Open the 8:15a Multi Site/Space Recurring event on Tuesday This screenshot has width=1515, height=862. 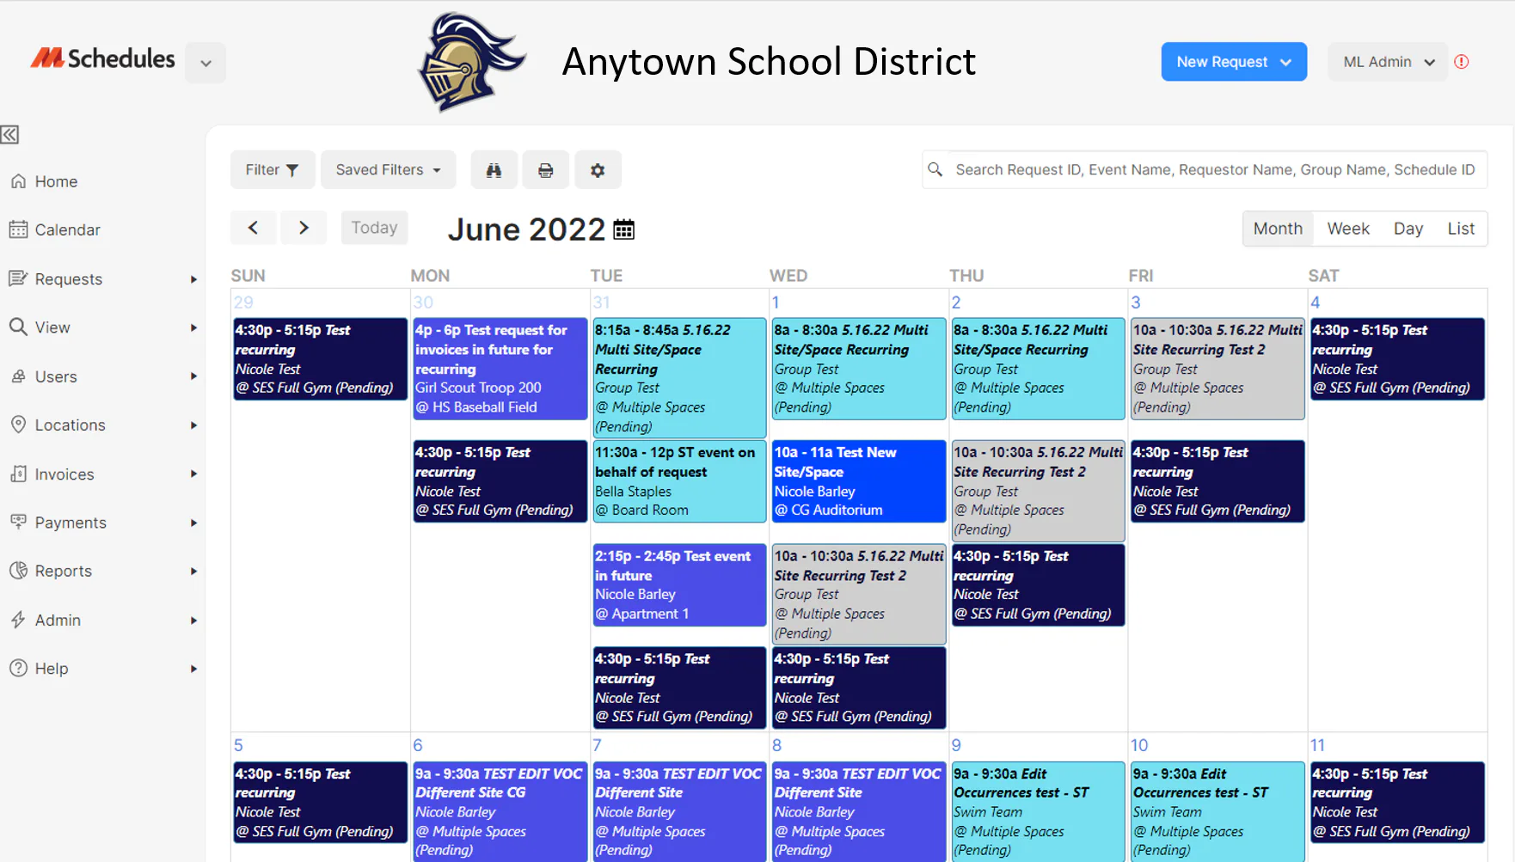679,378
